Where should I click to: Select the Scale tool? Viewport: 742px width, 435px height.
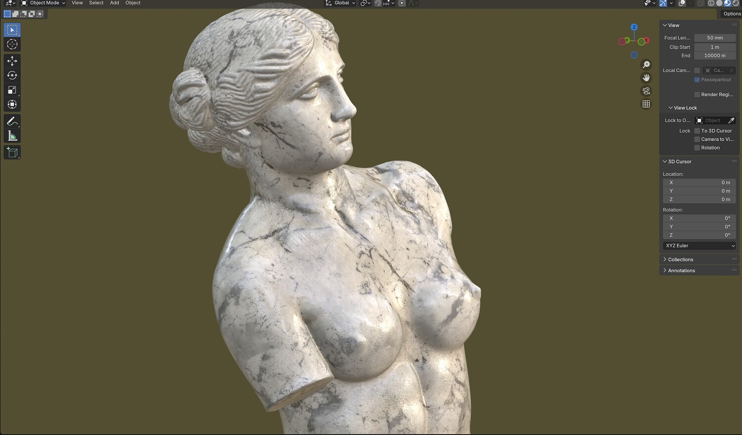pos(12,90)
